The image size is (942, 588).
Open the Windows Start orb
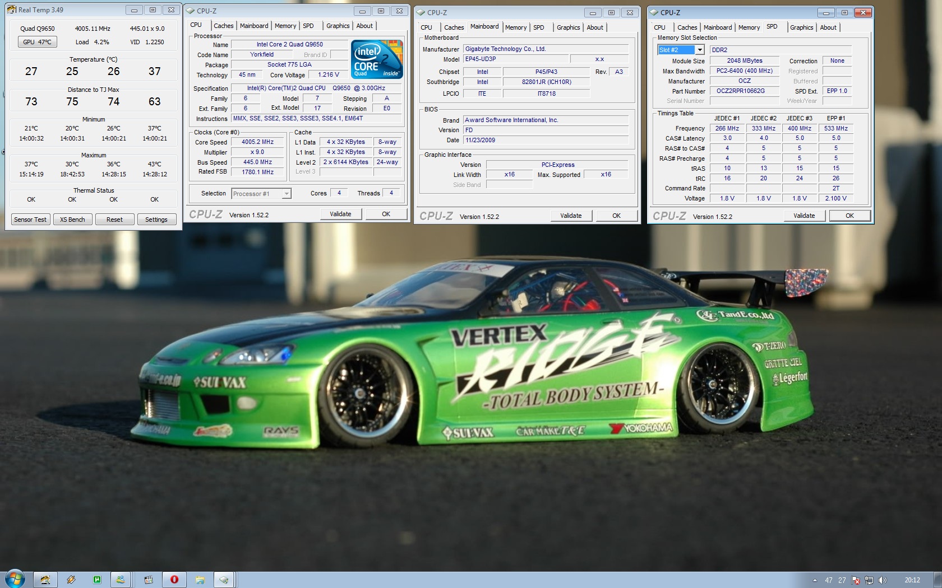tap(15, 579)
